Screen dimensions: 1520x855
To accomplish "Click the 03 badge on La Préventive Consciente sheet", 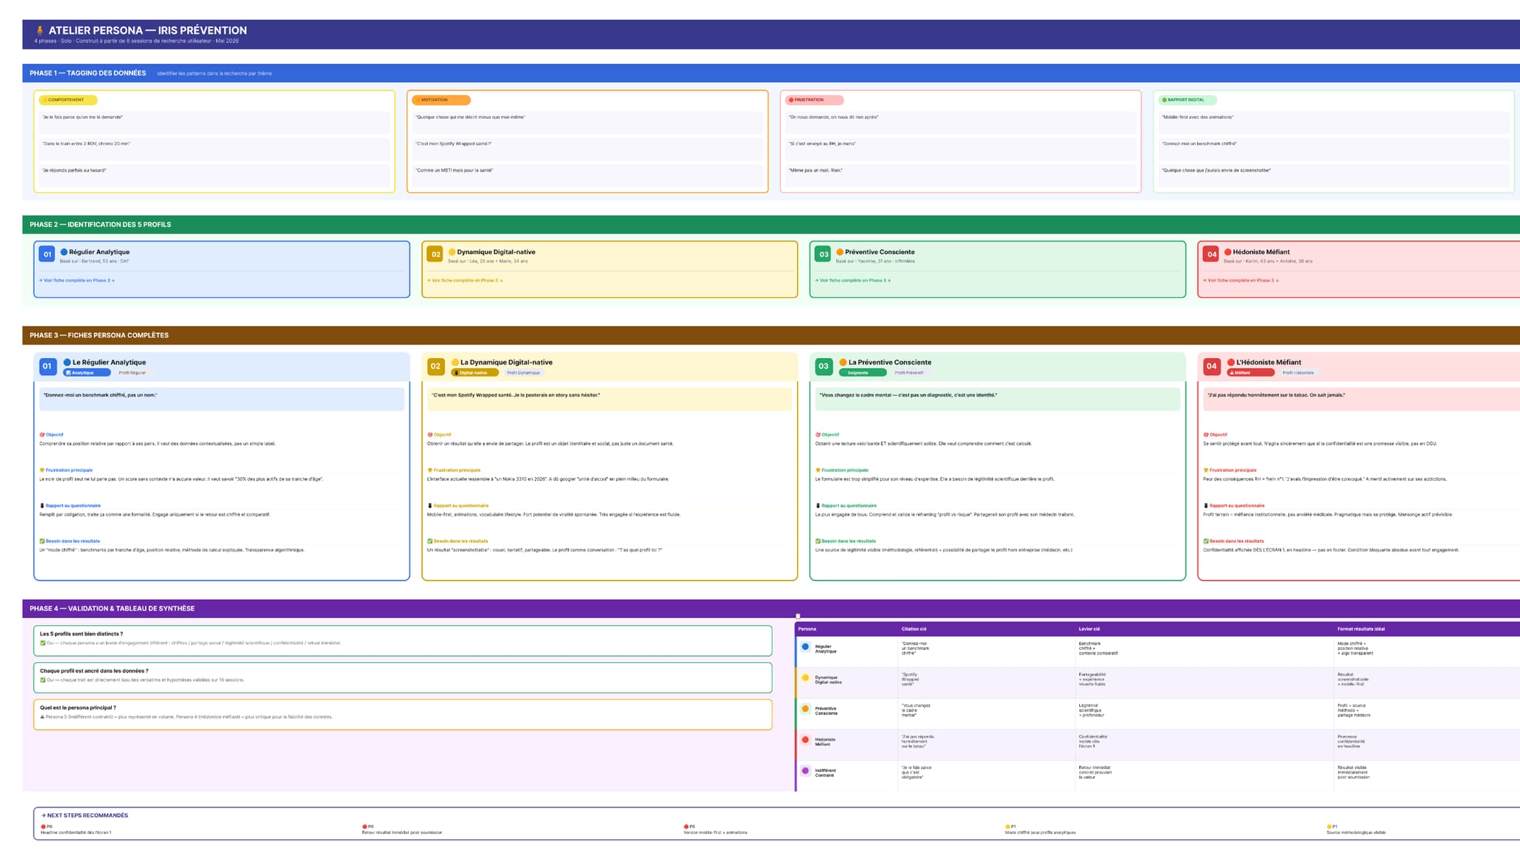I will pos(823,366).
